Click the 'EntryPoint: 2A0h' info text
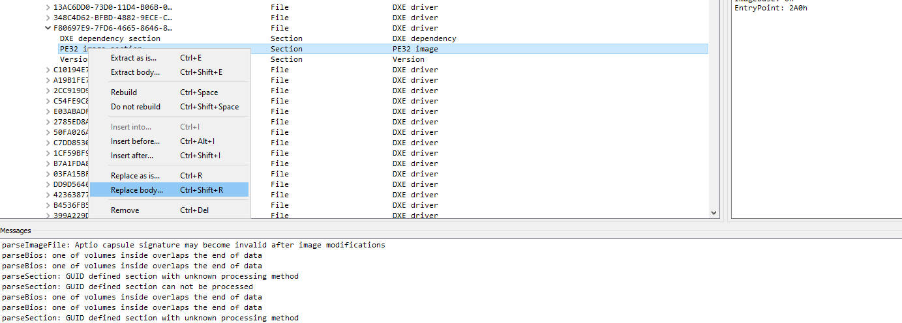 click(x=771, y=8)
